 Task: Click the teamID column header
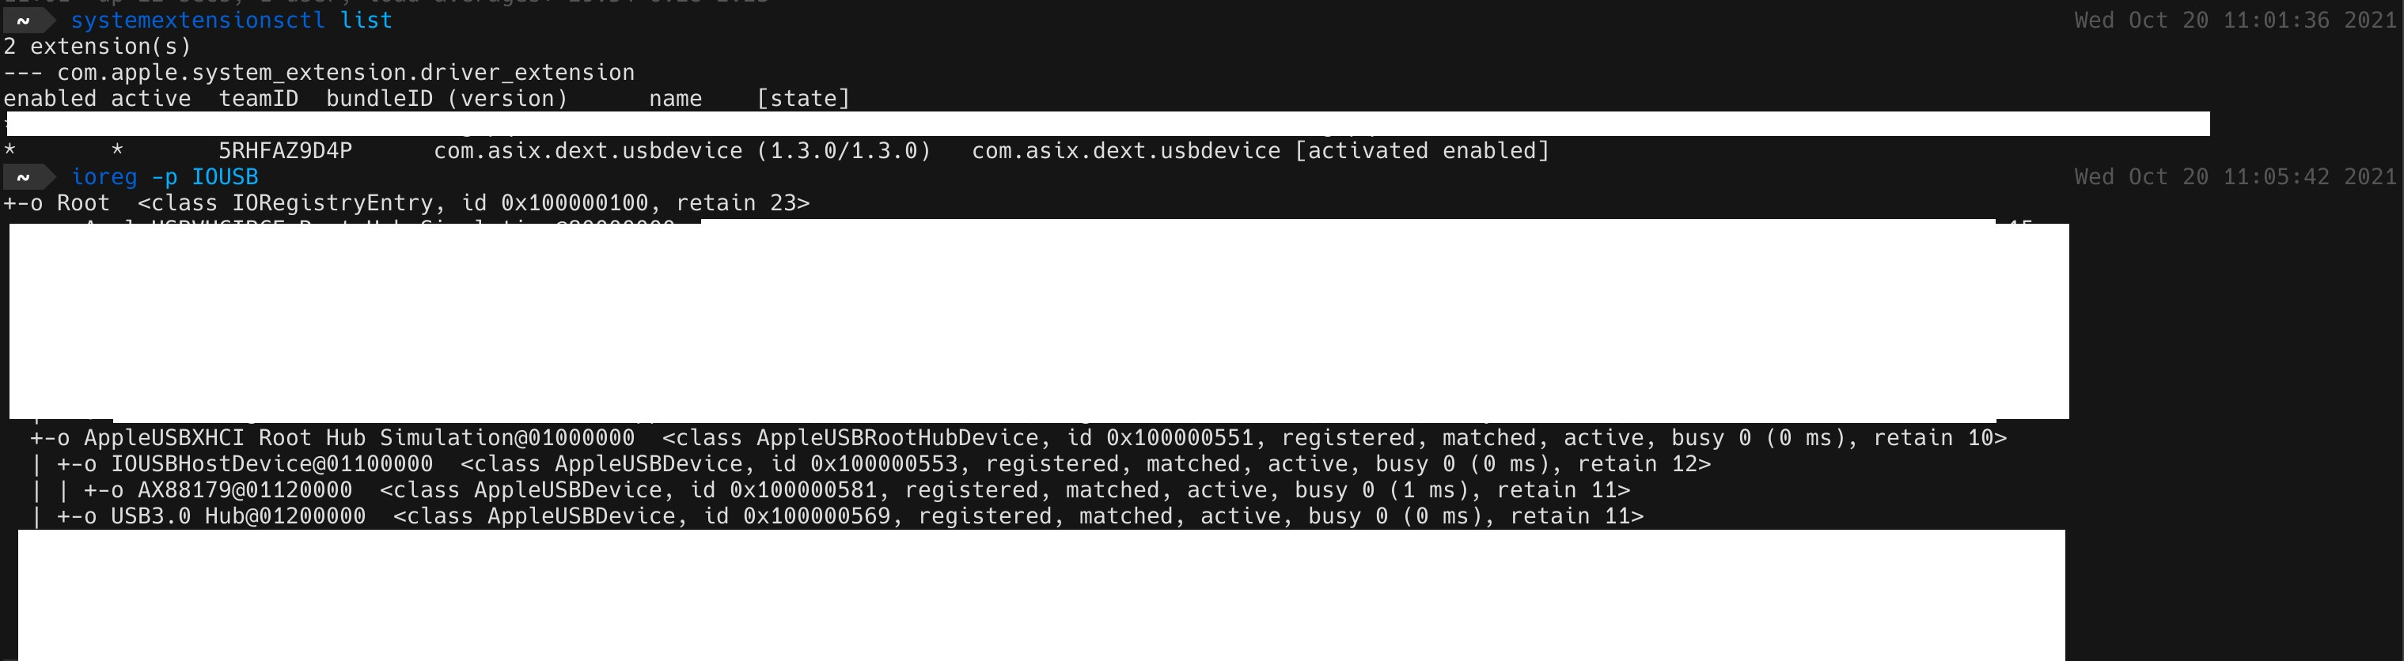pos(259,98)
